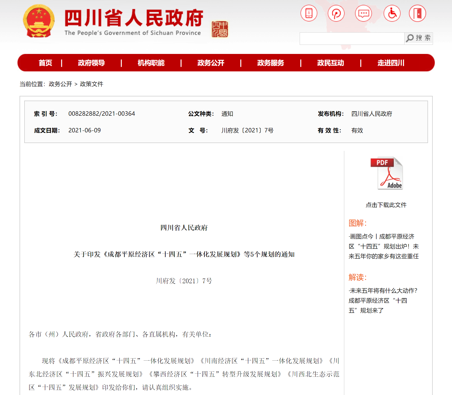Click 政策文件 breadcrumb link

pos(92,84)
